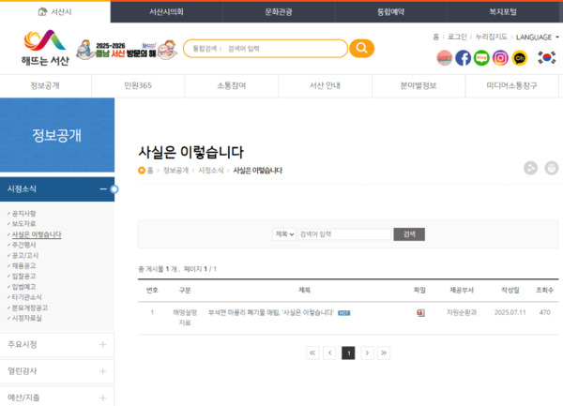563x406 pixels.
Task: Click the 자원순환과 department cell
Action: (x=462, y=313)
